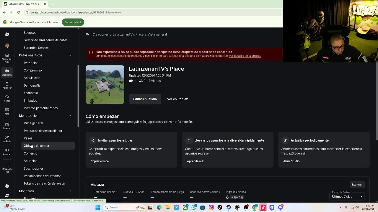The height and width of the screenshot is (212, 378).
Task: Open Recompensas del creador
Action: (42, 176)
